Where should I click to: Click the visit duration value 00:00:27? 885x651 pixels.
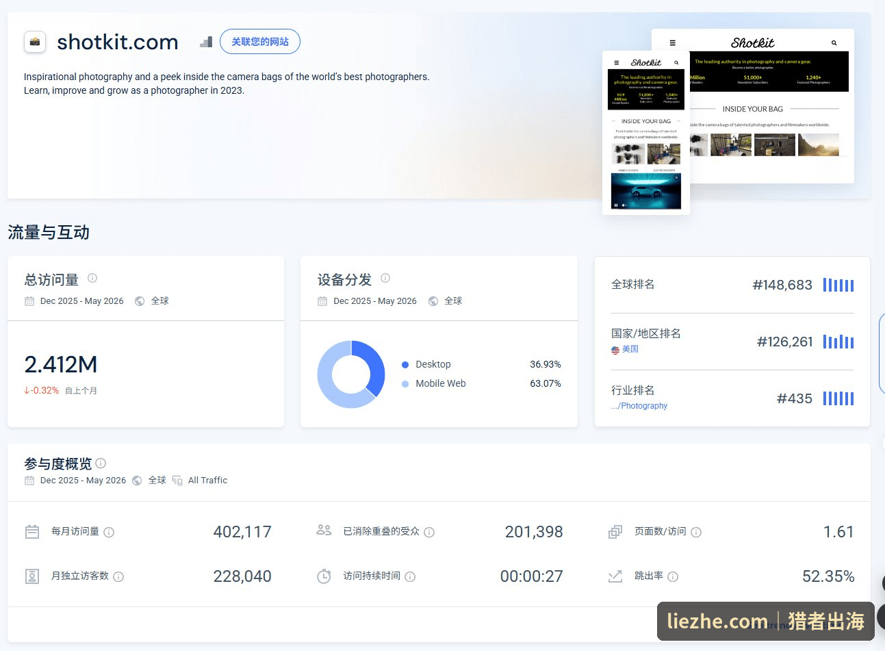click(532, 576)
